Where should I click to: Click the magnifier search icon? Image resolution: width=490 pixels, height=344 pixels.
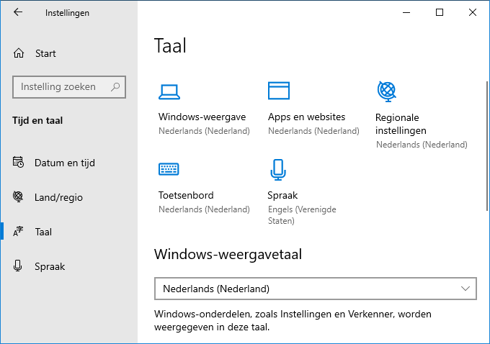click(x=115, y=87)
